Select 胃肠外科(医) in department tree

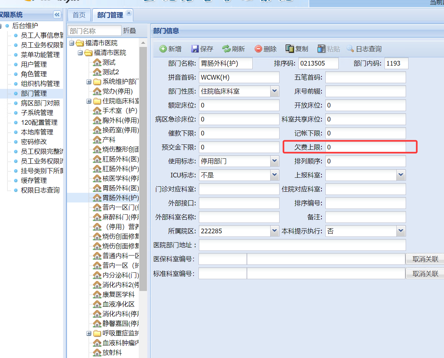pos(120,188)
